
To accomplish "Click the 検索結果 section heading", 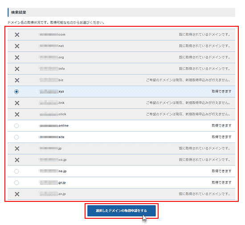I will pos(19,12).
